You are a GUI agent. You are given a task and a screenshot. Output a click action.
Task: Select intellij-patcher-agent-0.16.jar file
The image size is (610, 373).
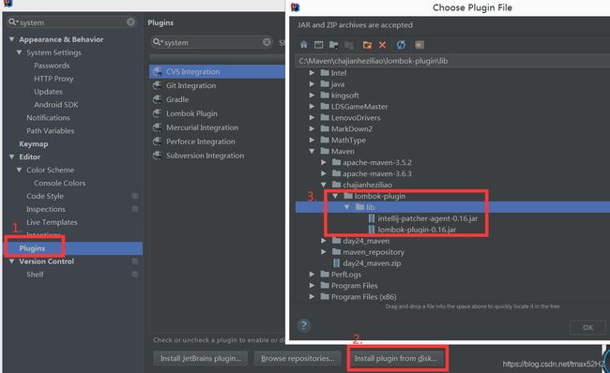(428, 218)
